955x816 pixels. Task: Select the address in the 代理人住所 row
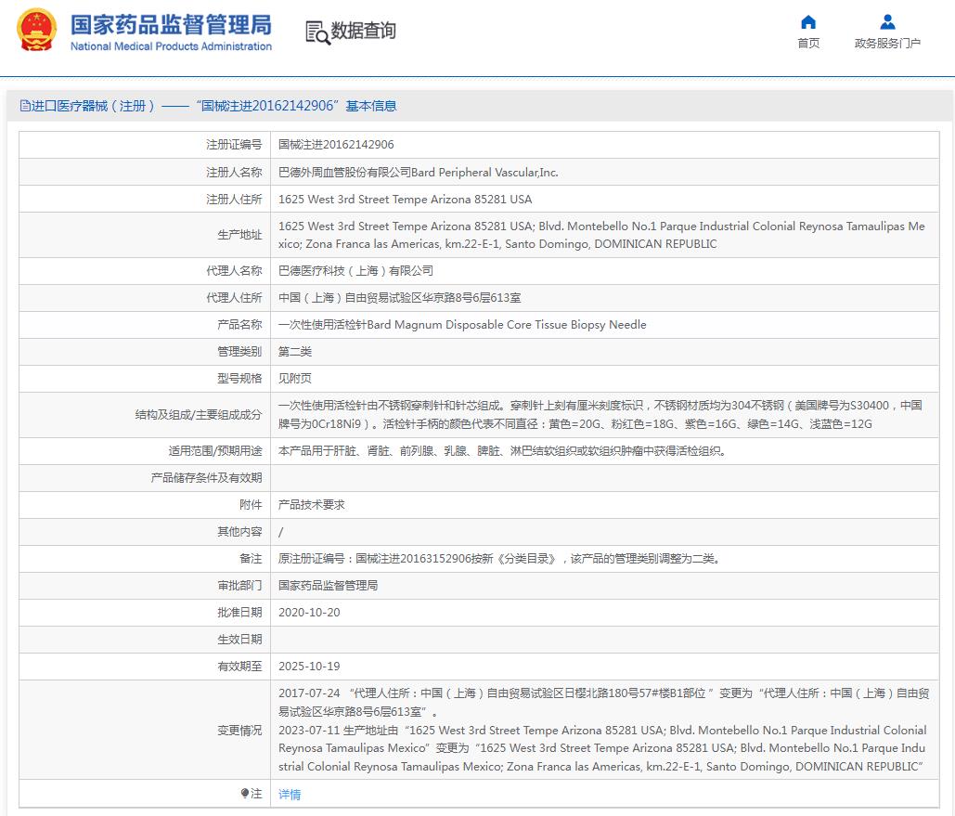399,297
